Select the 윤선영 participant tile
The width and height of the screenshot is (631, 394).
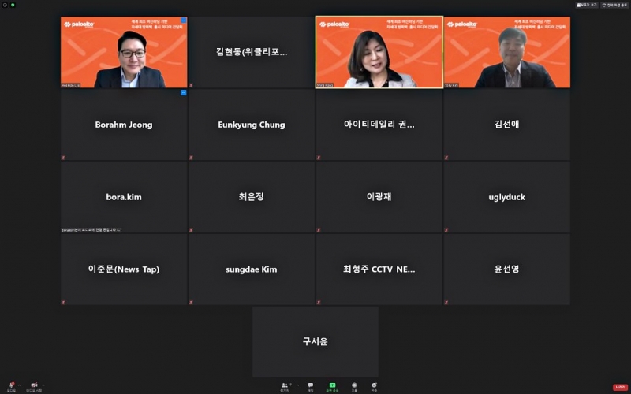point(507,269)
